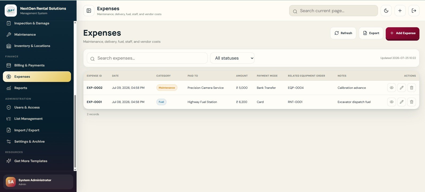Viewport: 425px width, 192px height.
Task: Select EXP-0001 expense ID cell
Action: tap(94, 102)
